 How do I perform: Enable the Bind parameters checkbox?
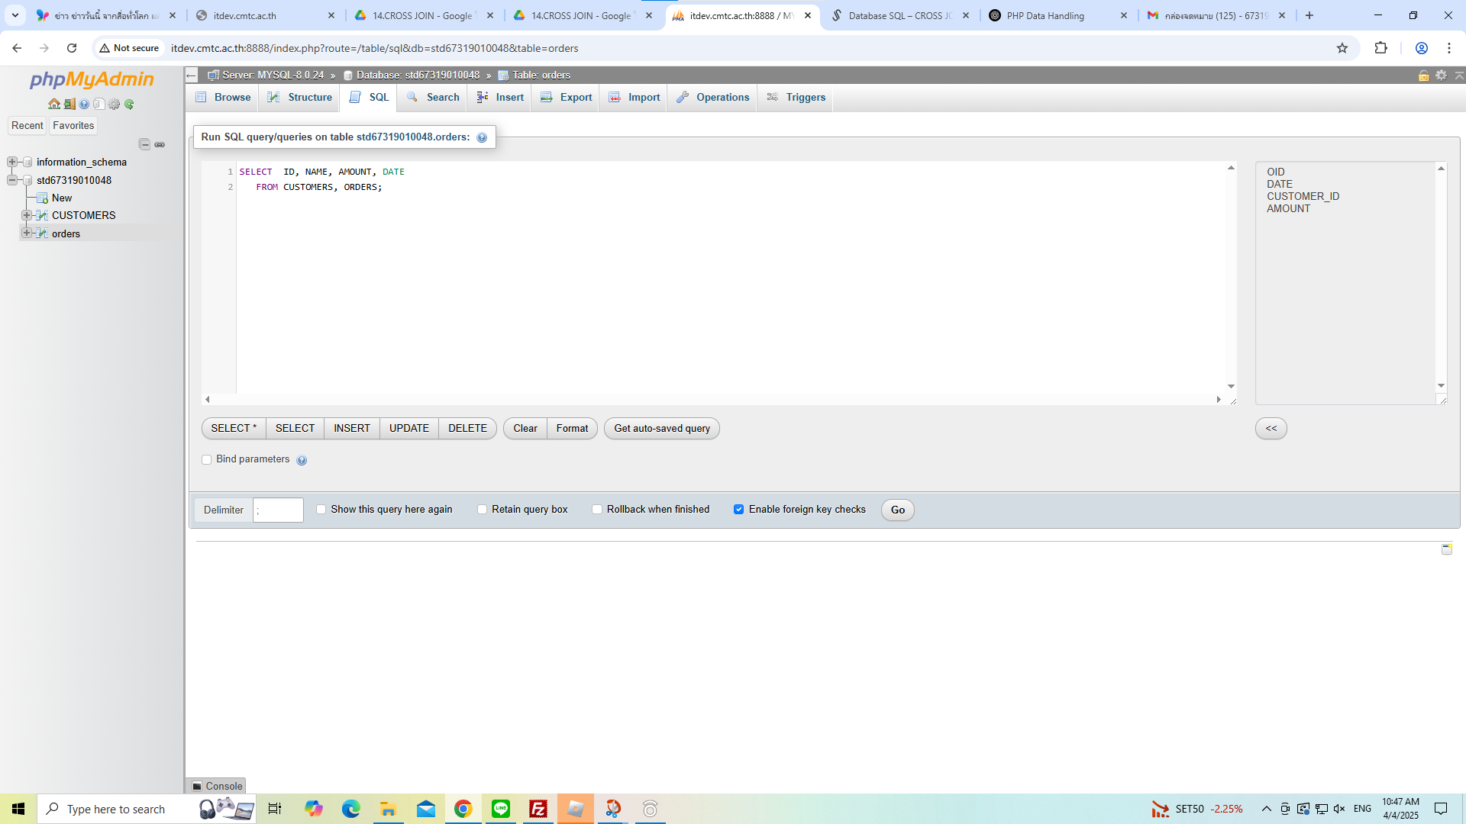coord(206,459)
